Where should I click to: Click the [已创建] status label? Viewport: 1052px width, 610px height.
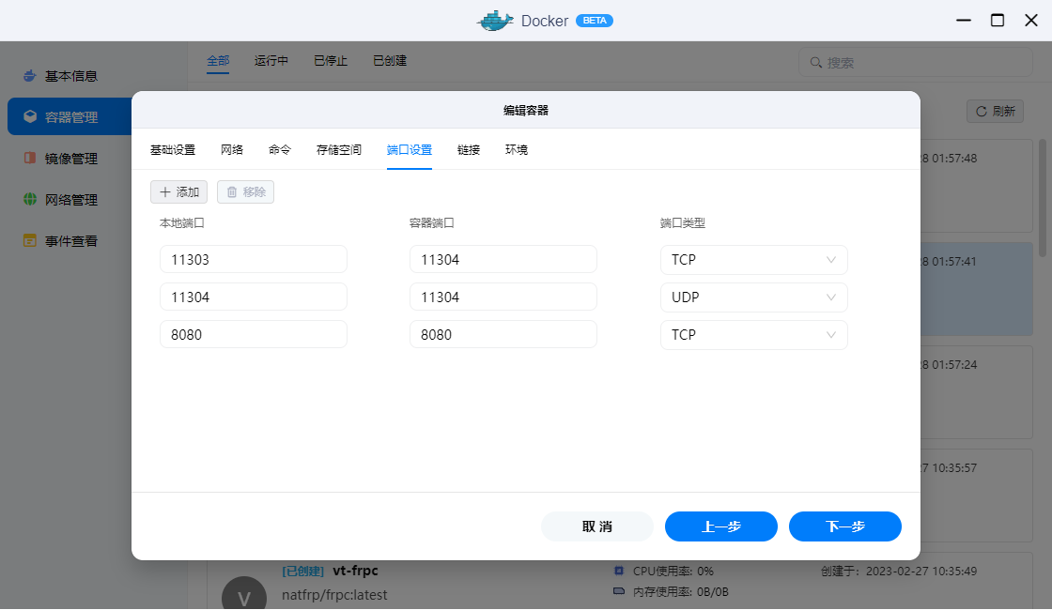303,572
